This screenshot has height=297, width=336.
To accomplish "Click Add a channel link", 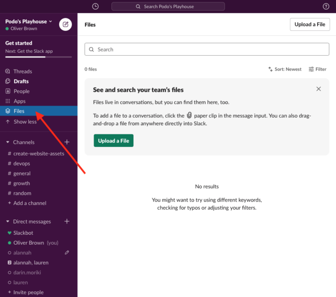I will tap(29, 203).
